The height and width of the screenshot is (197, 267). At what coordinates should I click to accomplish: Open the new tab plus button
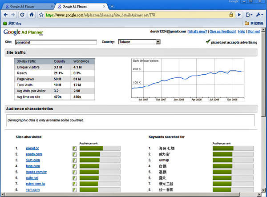click(112, 7)
